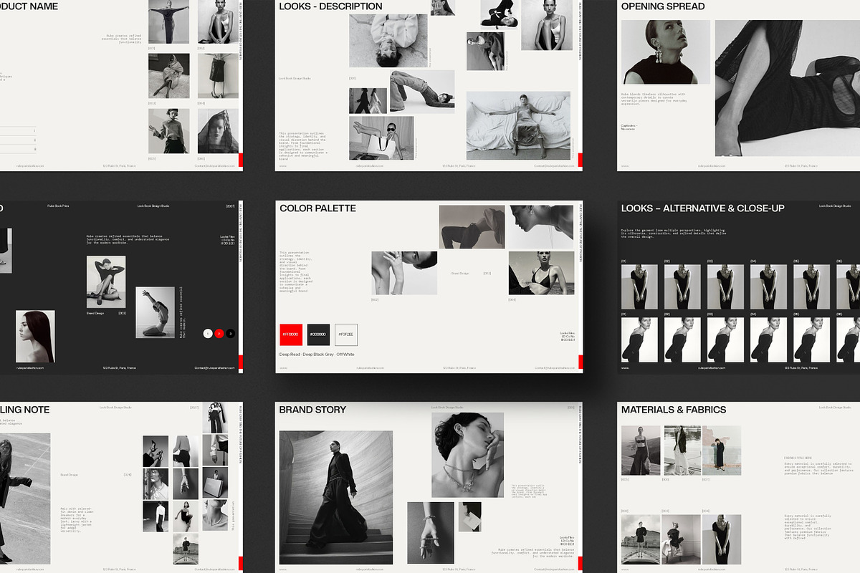Click the [2021] label on dark slide

[x=230, y=206]
